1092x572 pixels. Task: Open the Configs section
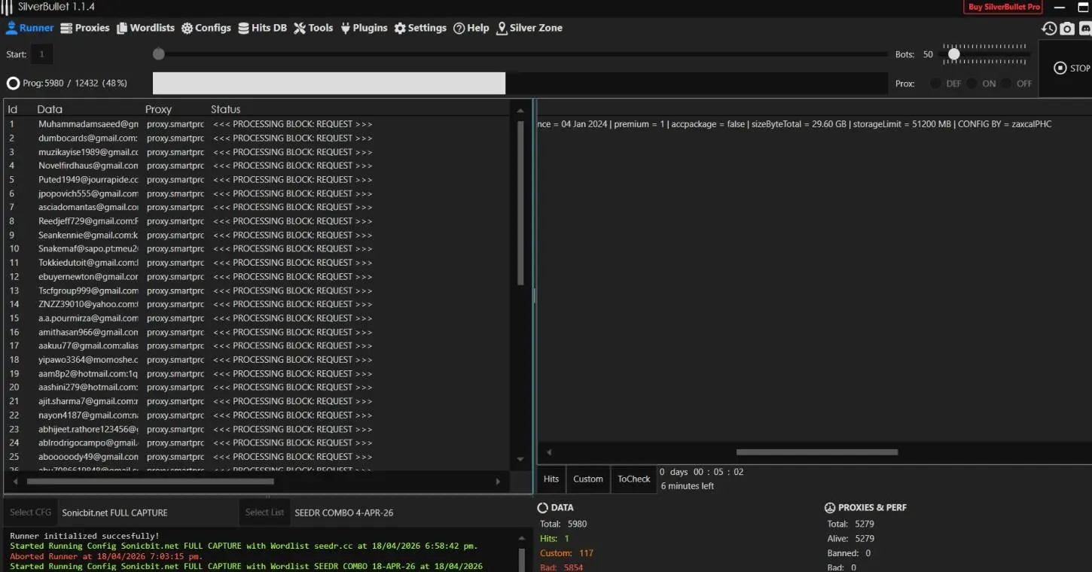(x=206, y=28)
